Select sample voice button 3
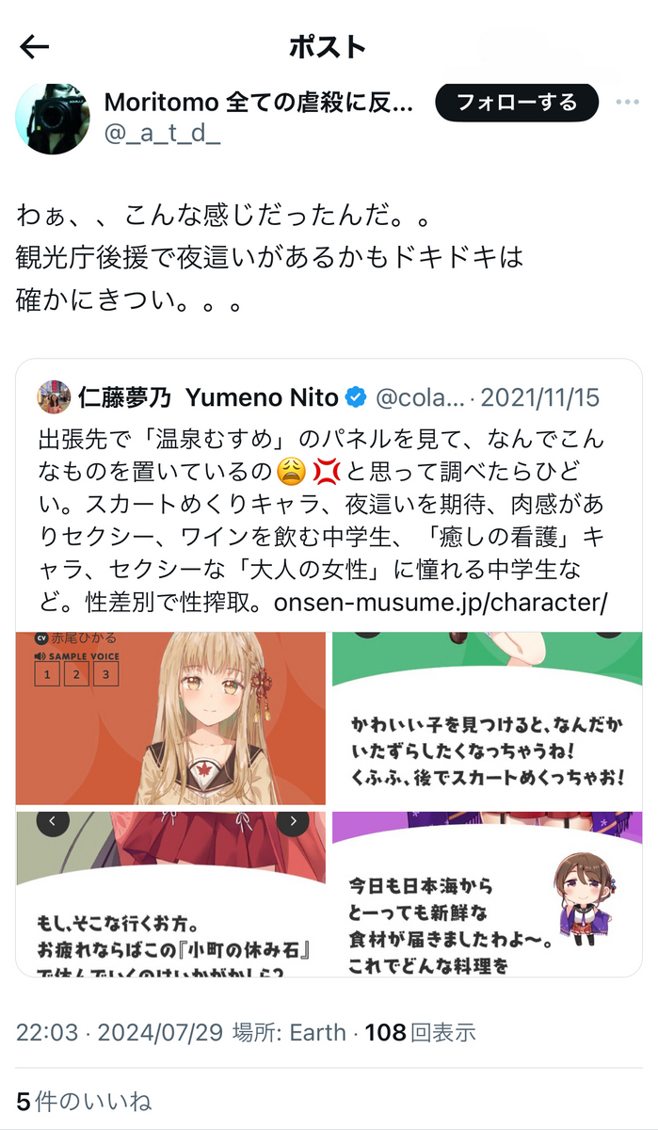 pyautogui.click(x=105, y=674)
